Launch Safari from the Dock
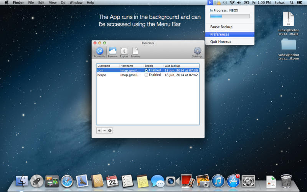 point(67,181)
